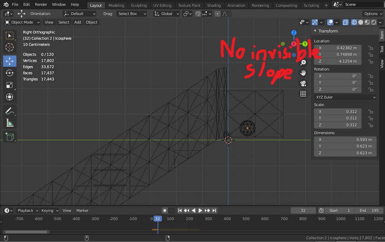385x242 pixels.
Task: Enable snapping with the magnet icon
Action: click(x=198, y=13)
